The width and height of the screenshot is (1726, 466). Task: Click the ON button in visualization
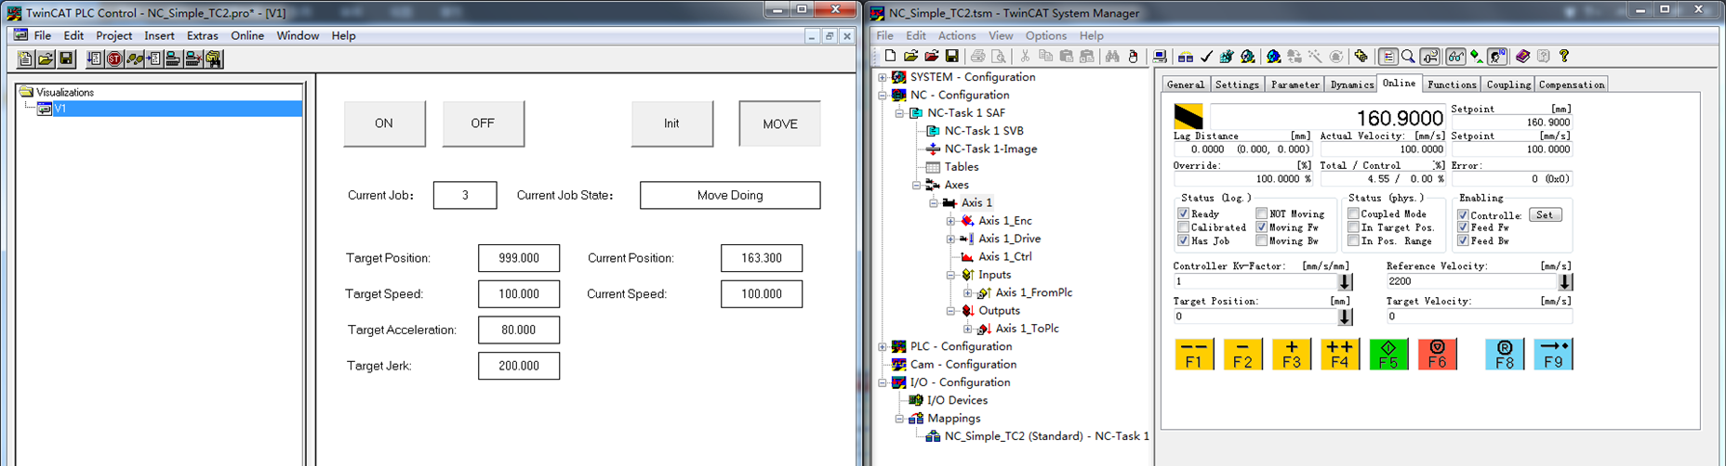tap(384, 123)
